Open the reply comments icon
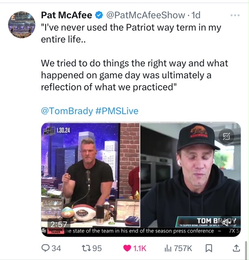Screen dimensions: 249x260 pyautogui.click(x=45, y=248)
